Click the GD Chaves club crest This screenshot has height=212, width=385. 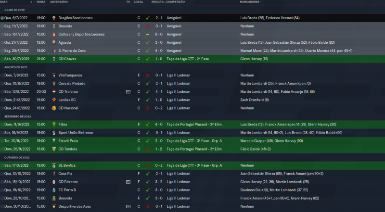(53, 59)
